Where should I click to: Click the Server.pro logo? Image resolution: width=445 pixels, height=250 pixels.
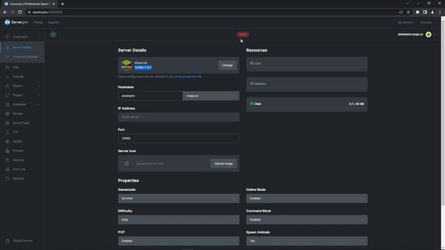16,22
